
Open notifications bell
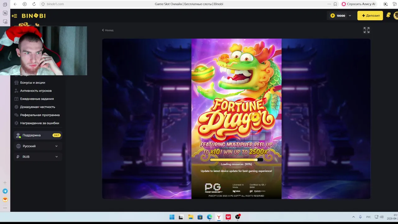pyautogui.click(x=388, y=15)
